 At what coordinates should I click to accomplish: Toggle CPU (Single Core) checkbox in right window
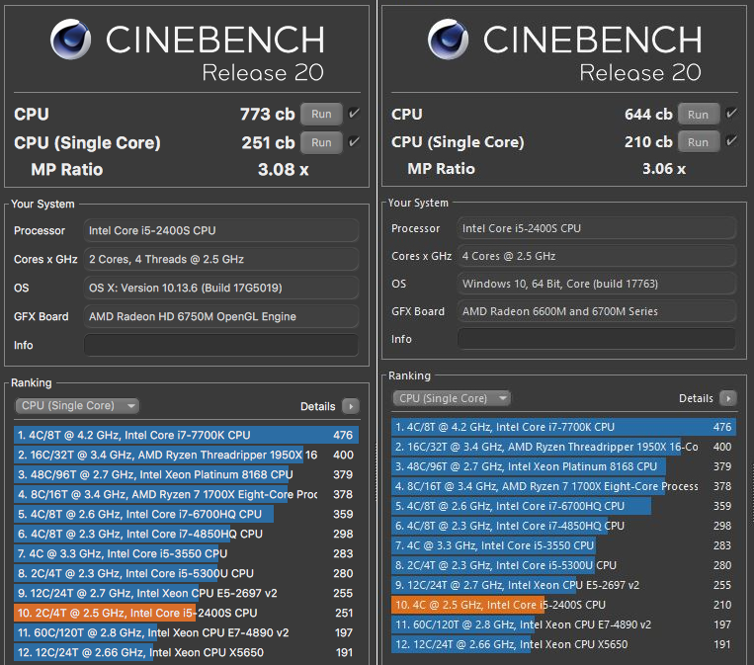(x=731, y=141)
